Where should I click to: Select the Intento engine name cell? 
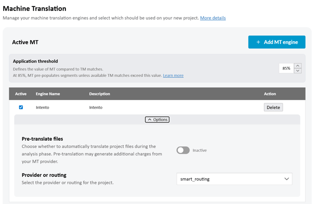click(x=43, y=107)
